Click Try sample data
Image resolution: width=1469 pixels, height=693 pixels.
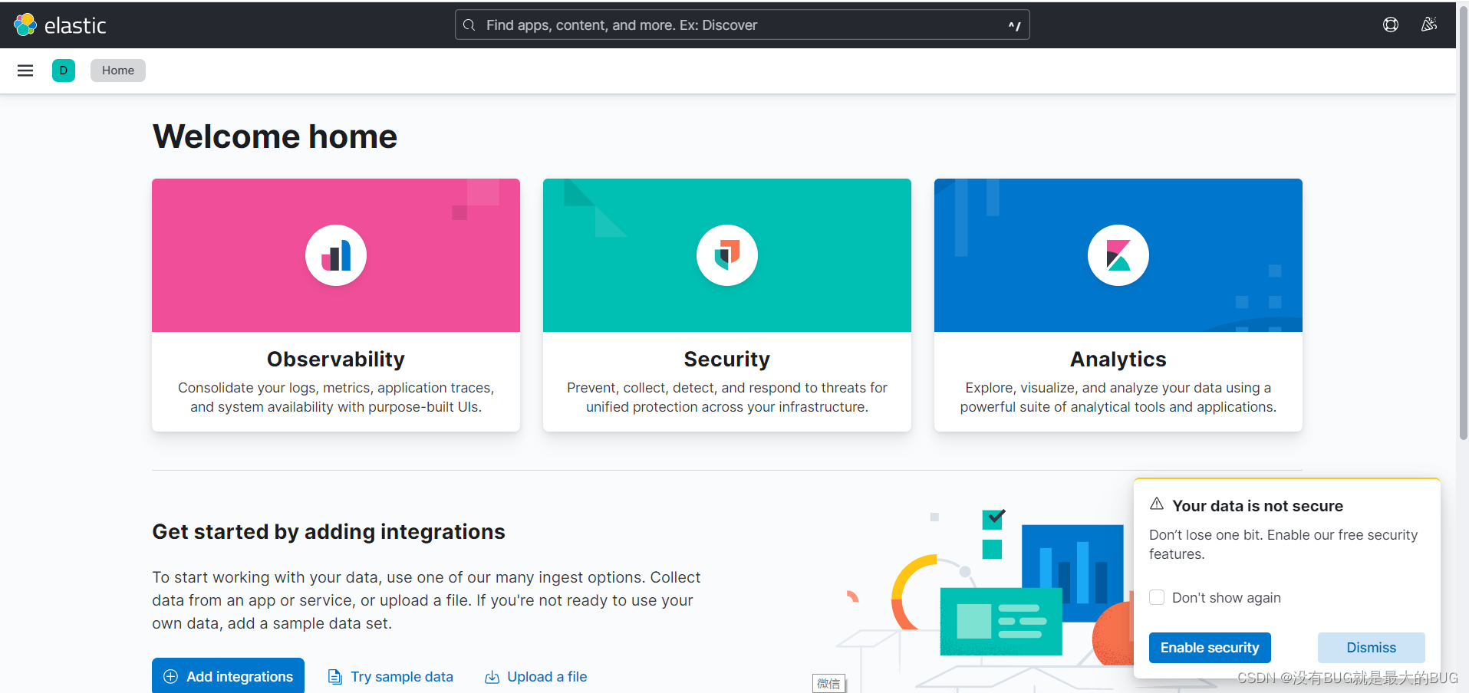pyautogui.click(x=390, y=676)
